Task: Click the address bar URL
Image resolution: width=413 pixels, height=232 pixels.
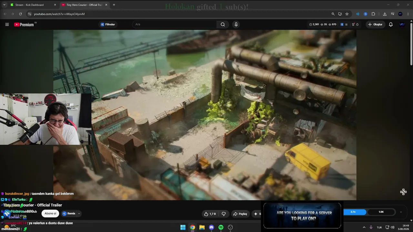Action: [x=59, y=14]
